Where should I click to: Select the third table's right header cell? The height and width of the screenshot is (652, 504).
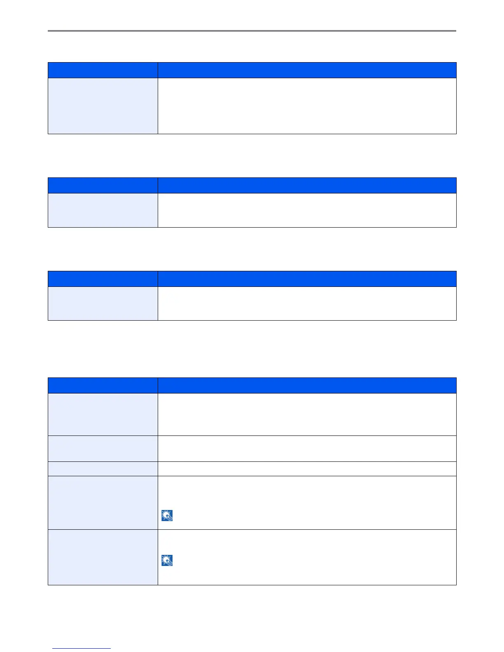[307, 279]
